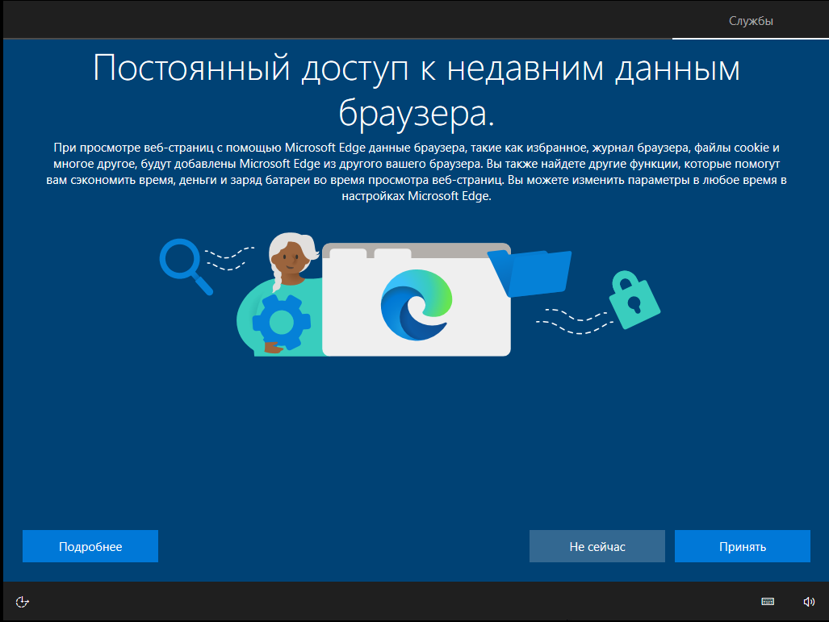Viewport: 829px width, 622px height.
Task: Choose Не сейчас to skip
Action: click(597, 546)
